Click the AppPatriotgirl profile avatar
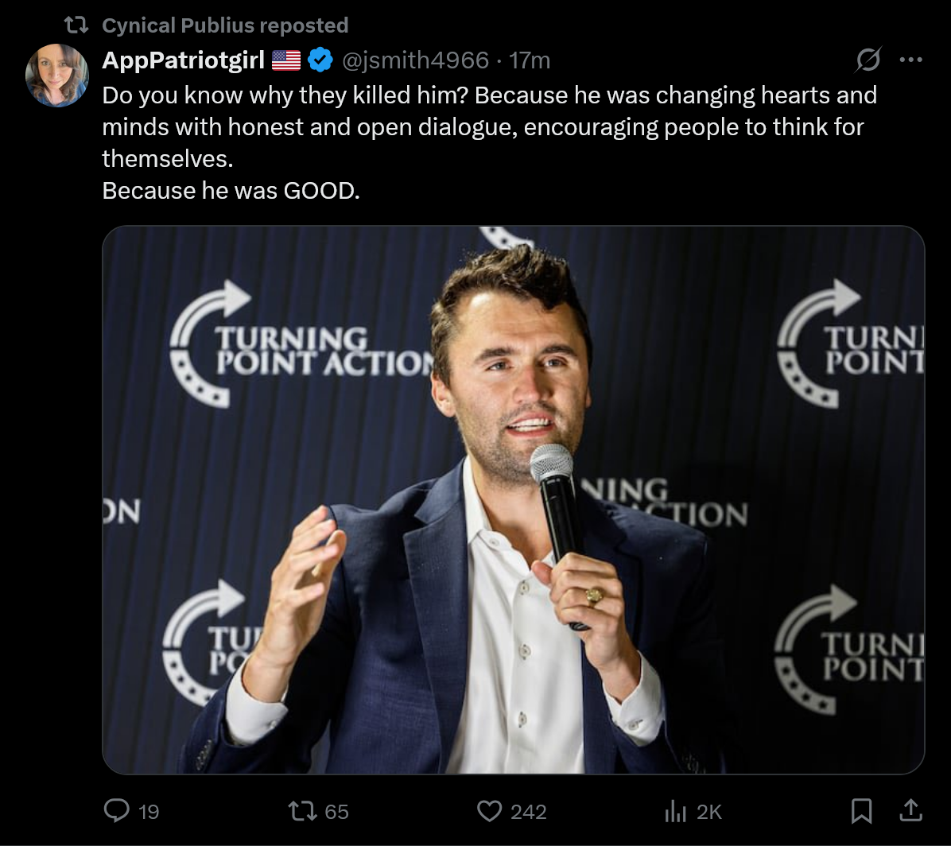This screenshot has width=951, height=846. click(56, 75)
